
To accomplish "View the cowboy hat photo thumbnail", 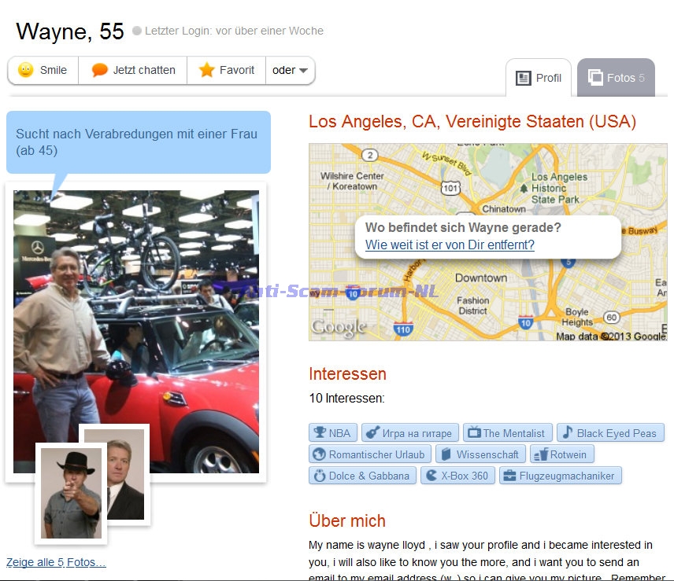I will (x=70, y=494).
